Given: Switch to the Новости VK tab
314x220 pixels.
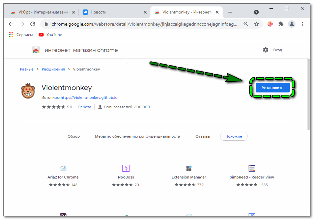Looking at the screenshot, I should pyautogui.click(x=115, y=12).
